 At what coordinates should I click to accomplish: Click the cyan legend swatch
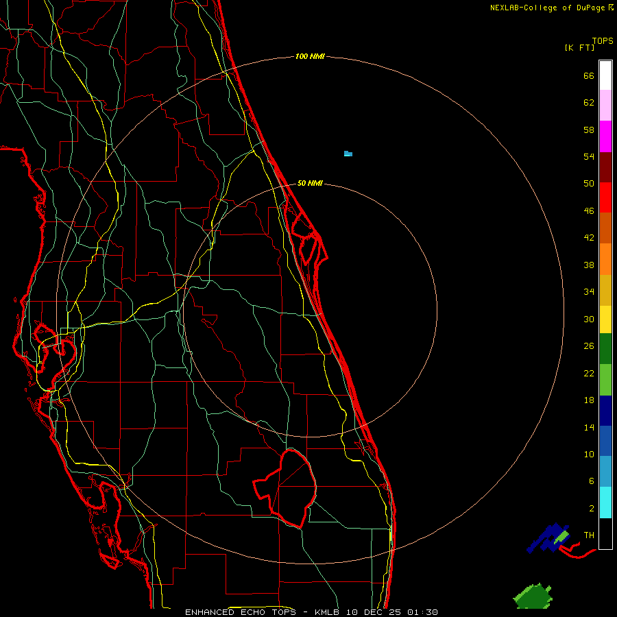[x=605, y=503]
